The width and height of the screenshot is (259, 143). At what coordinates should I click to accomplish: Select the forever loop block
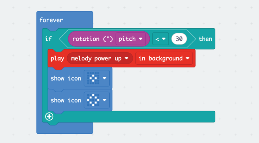tap(51, 20)
